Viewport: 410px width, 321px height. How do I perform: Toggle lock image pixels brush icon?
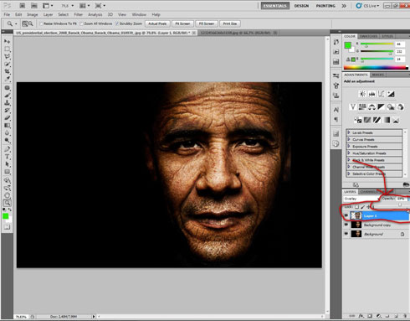(x=362, y=207)
